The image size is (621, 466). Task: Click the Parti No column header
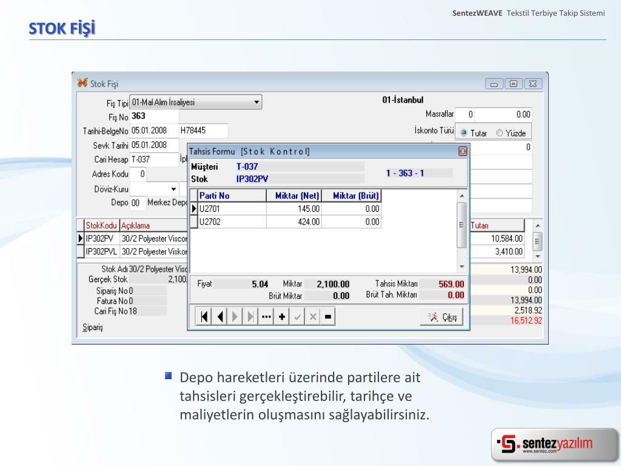pyautogui.click(x=232, y=196)
